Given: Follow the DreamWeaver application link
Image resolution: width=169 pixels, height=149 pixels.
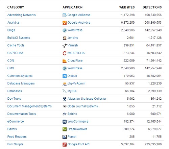Looking at the screenshot, I should pos(77,129).
